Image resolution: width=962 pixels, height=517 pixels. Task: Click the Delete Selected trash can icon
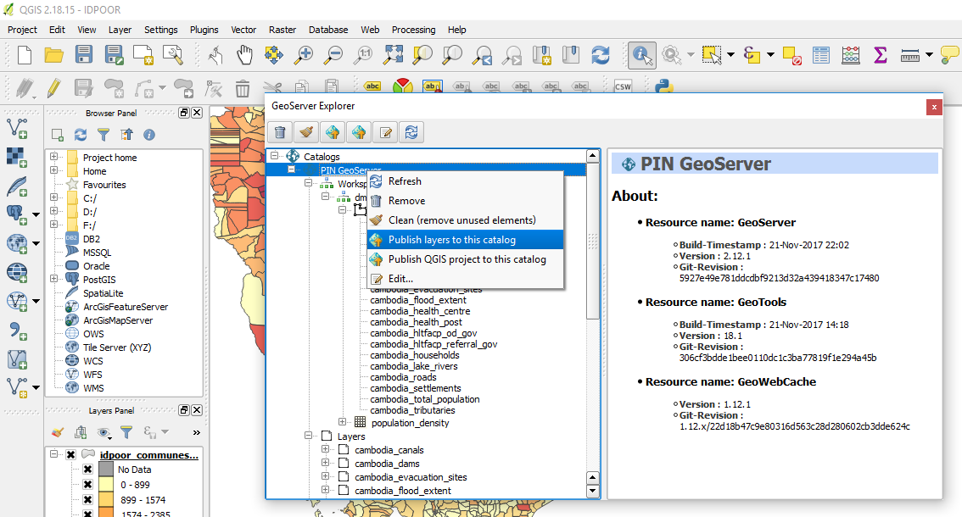(243, 89)
